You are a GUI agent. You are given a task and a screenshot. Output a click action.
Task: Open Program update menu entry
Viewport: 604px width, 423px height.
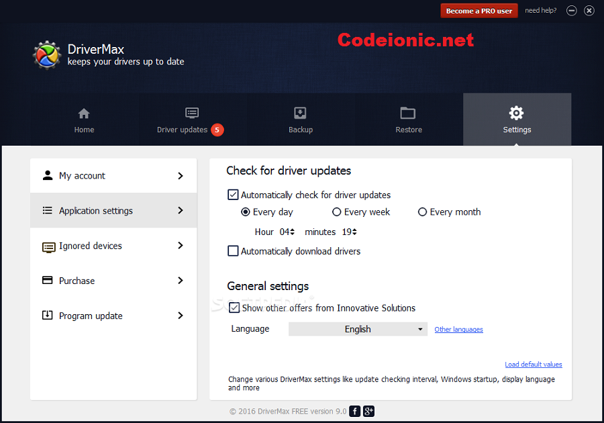click(113, 316)
